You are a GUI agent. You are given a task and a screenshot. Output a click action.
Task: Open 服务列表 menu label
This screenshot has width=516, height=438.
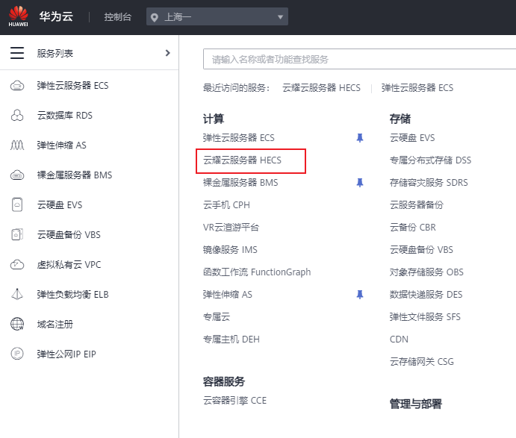[x=55, y=53]
